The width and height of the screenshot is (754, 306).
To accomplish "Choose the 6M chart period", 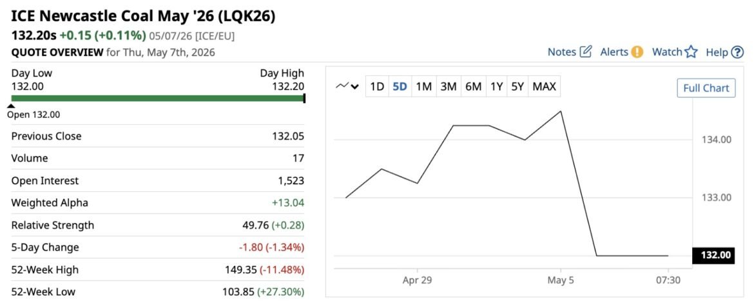I will pyautogui.click(x=473, y=87).
